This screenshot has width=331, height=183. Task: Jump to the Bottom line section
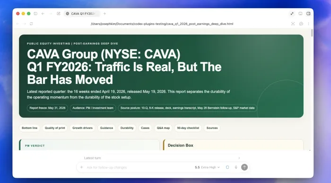[x=29, y=128]
